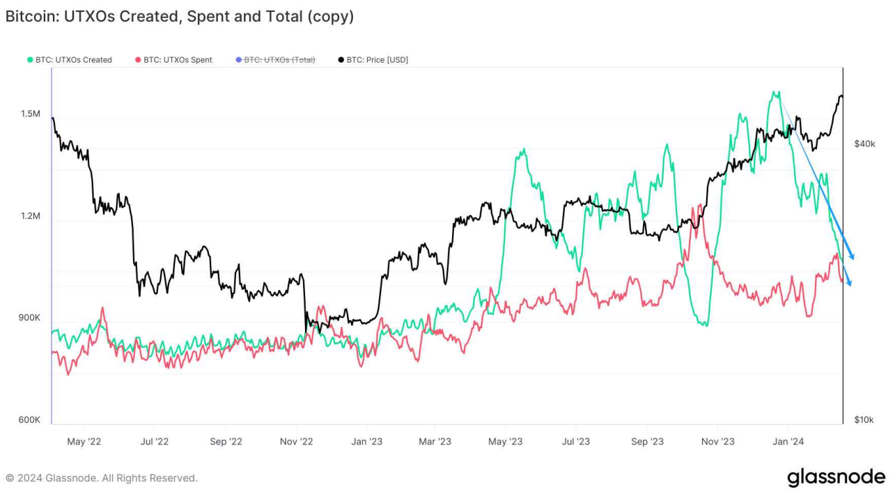The height and width of the screenshot is (494, 895).
Task: Hide the 'BTC: UTXOs Spent' series label
Action: pos(178,60)
